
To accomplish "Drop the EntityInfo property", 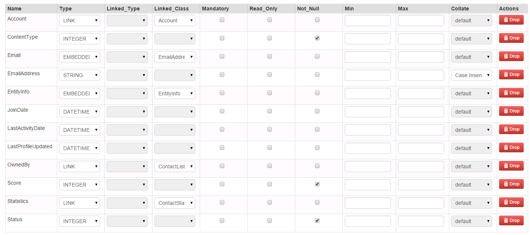I will 511,93.
